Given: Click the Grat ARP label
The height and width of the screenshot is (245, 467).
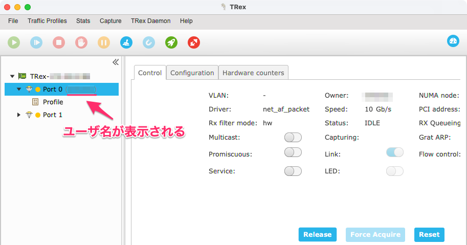Looking at the screenshot, I should coord(435,137).
